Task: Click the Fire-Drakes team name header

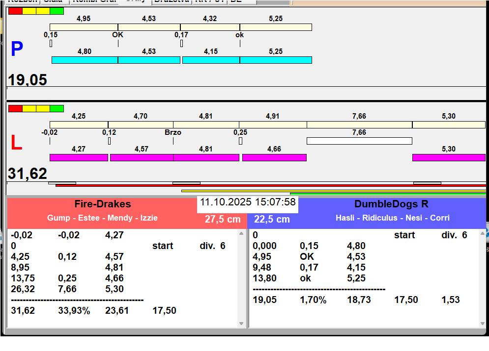Action: click(103, 204)
